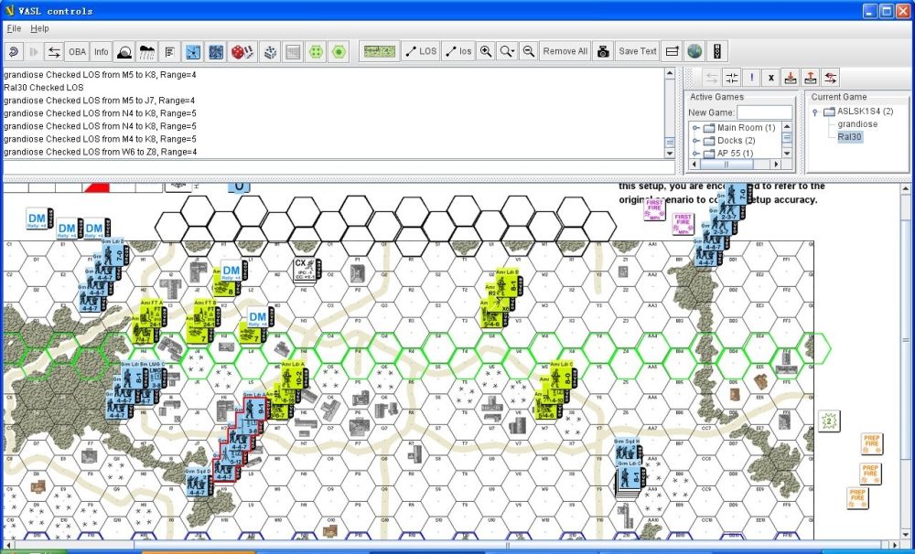
Task: Click the blue exclamation mark icon
Action: coord(751,78)
